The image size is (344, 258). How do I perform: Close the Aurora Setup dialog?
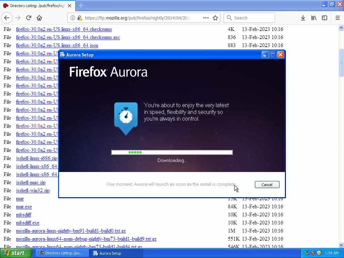[x=281, y=55]
